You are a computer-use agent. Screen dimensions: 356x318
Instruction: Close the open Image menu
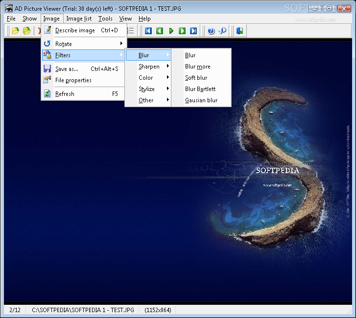[x=51, y=19]
